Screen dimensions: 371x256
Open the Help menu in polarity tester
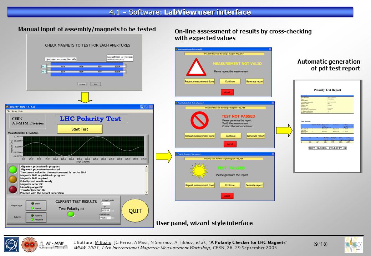tap(21, 111)
